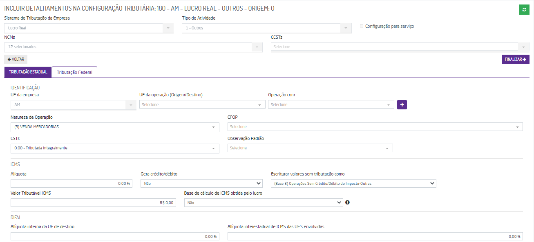Image resolution: width=534 pixels, height=242 pixels.
Task: Click the green refresh icon
Action: coord(524,10)
